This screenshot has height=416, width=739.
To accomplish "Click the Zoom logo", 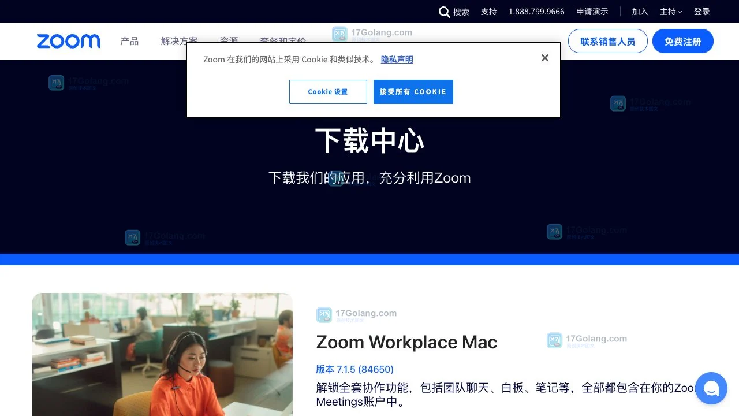I will [68, 41].
